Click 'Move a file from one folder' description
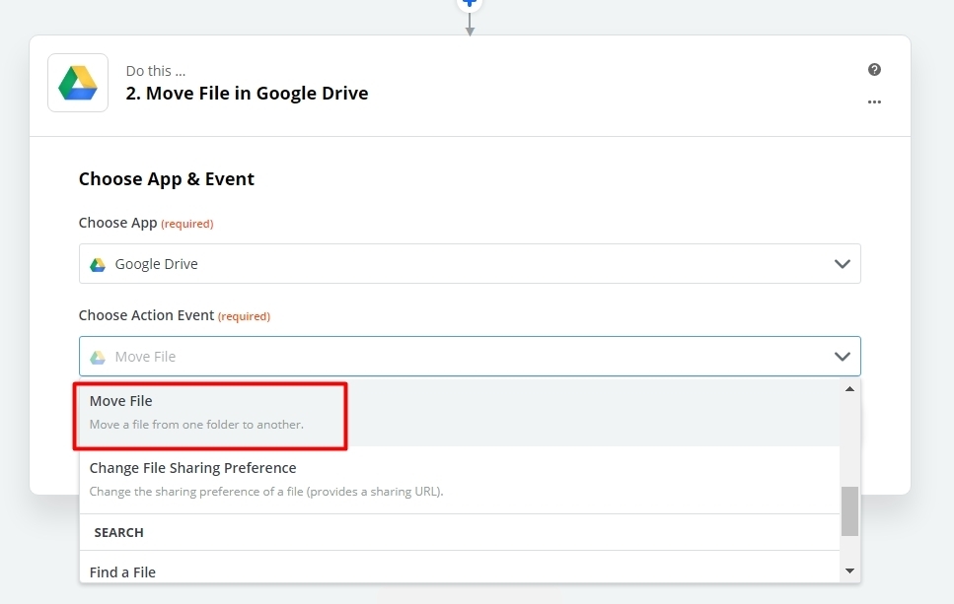The image size is (954, 604). pos(196,424)
